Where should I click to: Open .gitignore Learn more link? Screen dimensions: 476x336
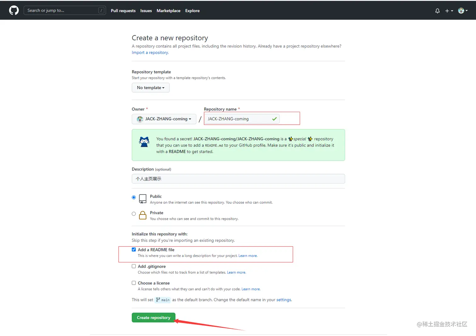pos(236,272)
